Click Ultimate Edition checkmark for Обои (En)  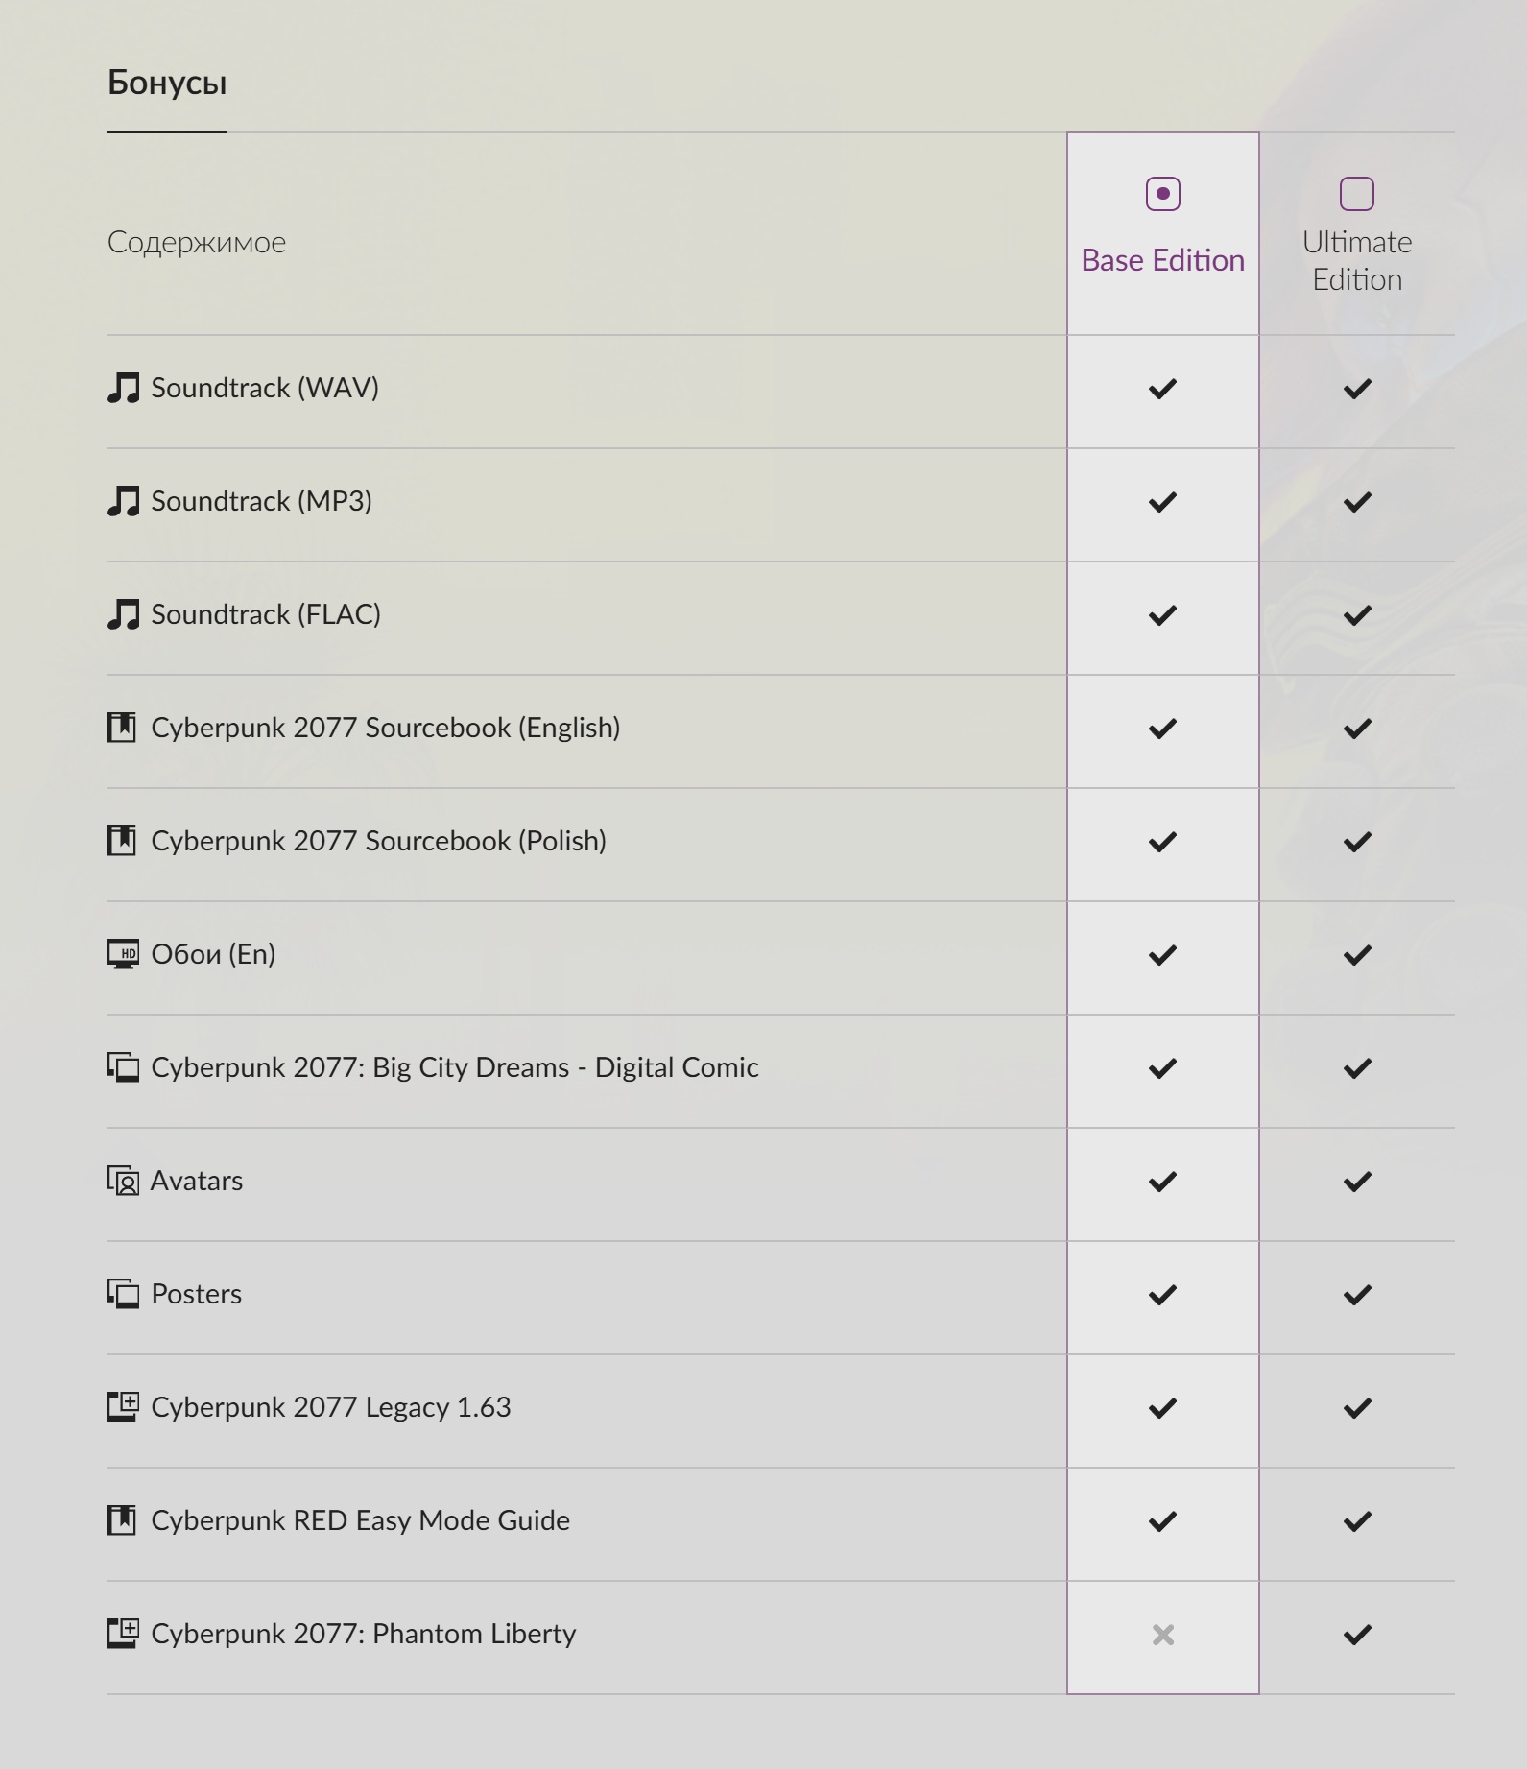1357,955
